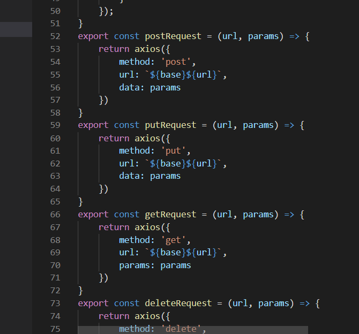This screenshot has height=334, width=359.
Task: Click 'return' keyword on line 67
Action: pos(114,227)
